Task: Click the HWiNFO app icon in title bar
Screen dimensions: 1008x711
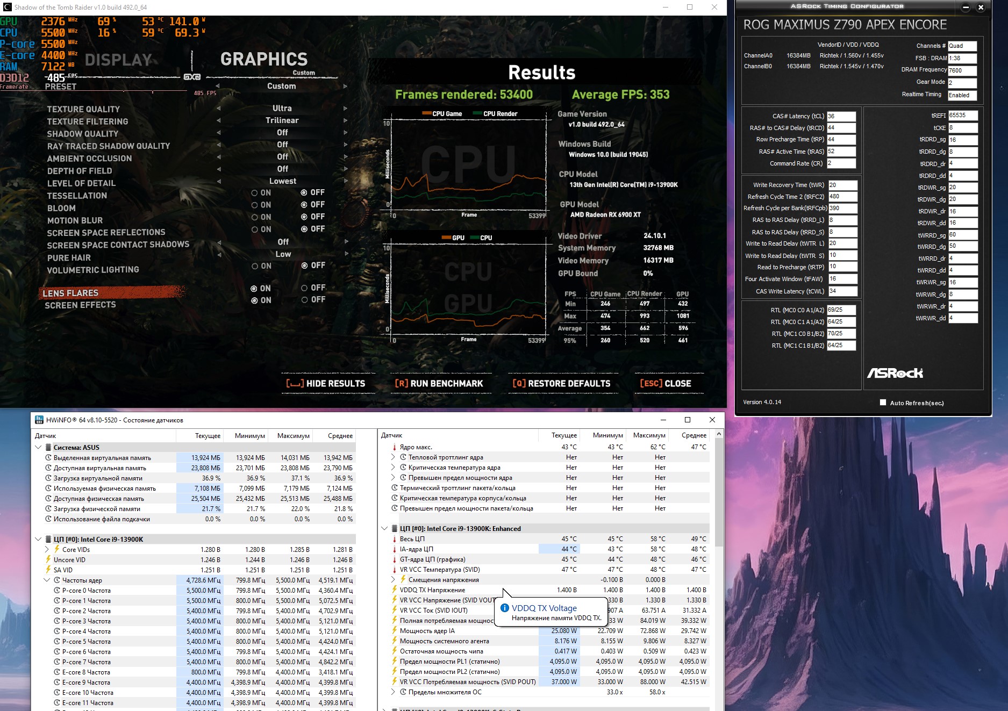Action: click(39, 420)
